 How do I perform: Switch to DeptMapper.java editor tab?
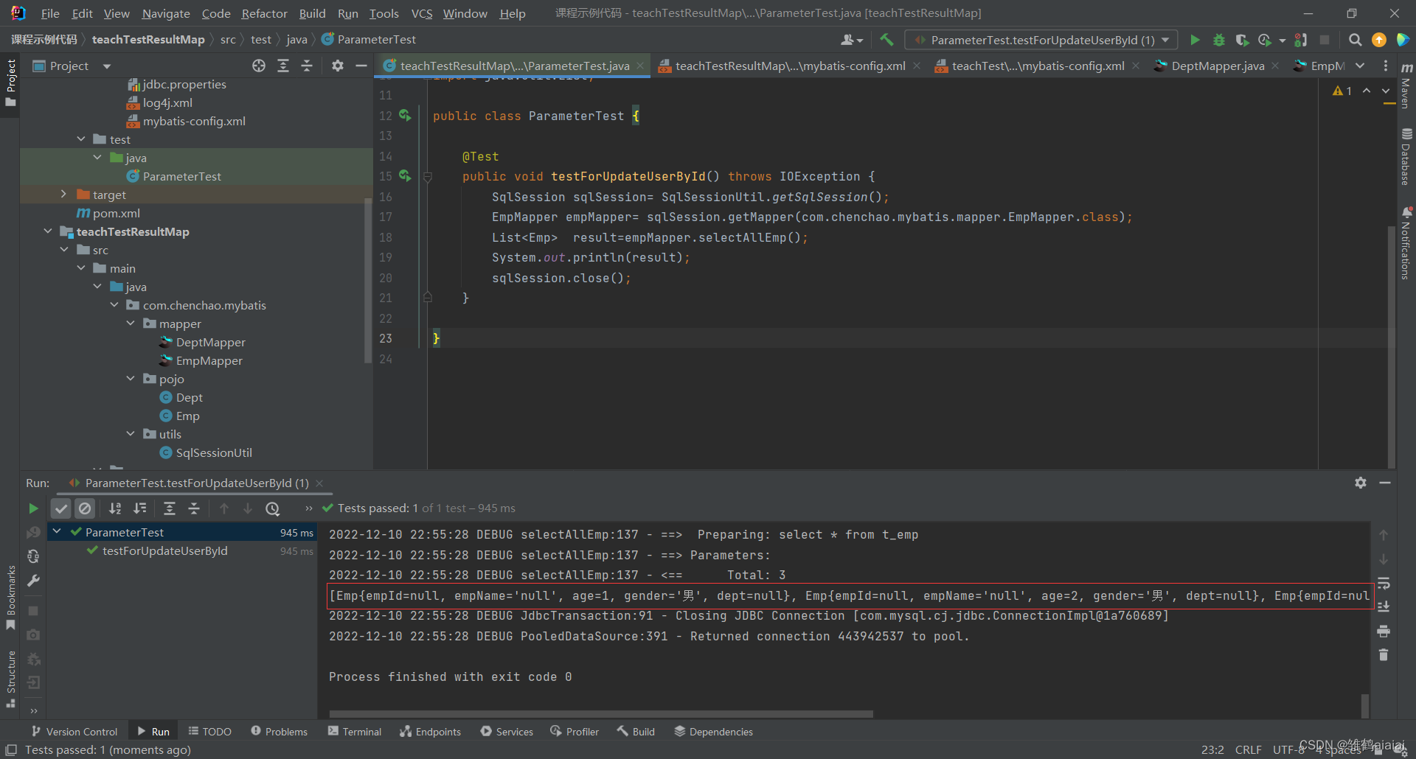pyautogui.click(x=1217, y=66)
